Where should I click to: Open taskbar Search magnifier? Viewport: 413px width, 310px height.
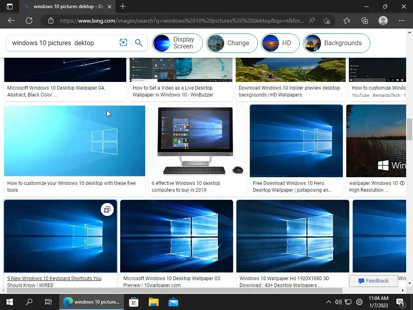coord(29,302)
